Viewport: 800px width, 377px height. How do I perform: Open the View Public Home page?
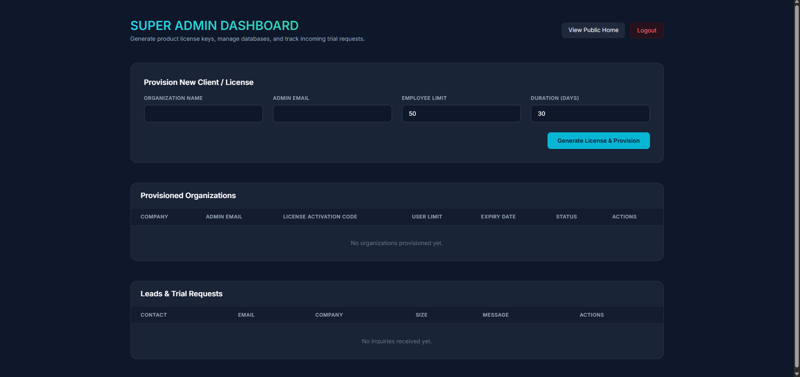tap(593, 30)
